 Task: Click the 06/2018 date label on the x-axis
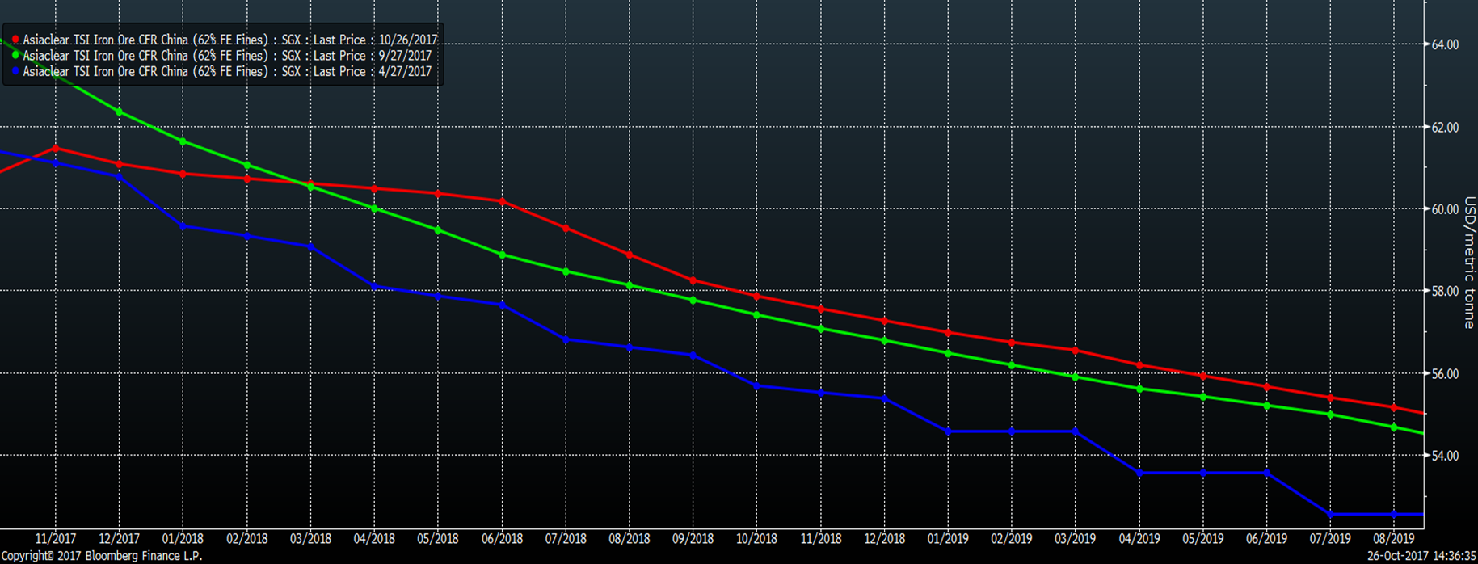point(502,538)
